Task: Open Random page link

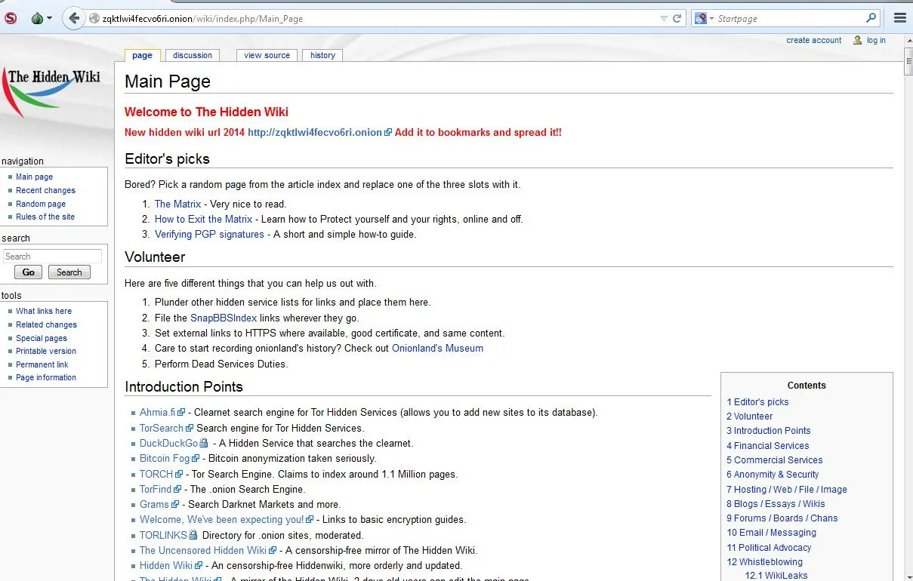Action: coord(41,204)
